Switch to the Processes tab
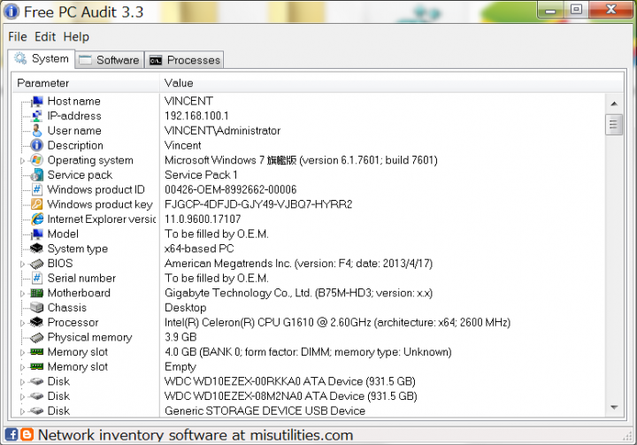637x445 pixels. (x=185, y=60)
